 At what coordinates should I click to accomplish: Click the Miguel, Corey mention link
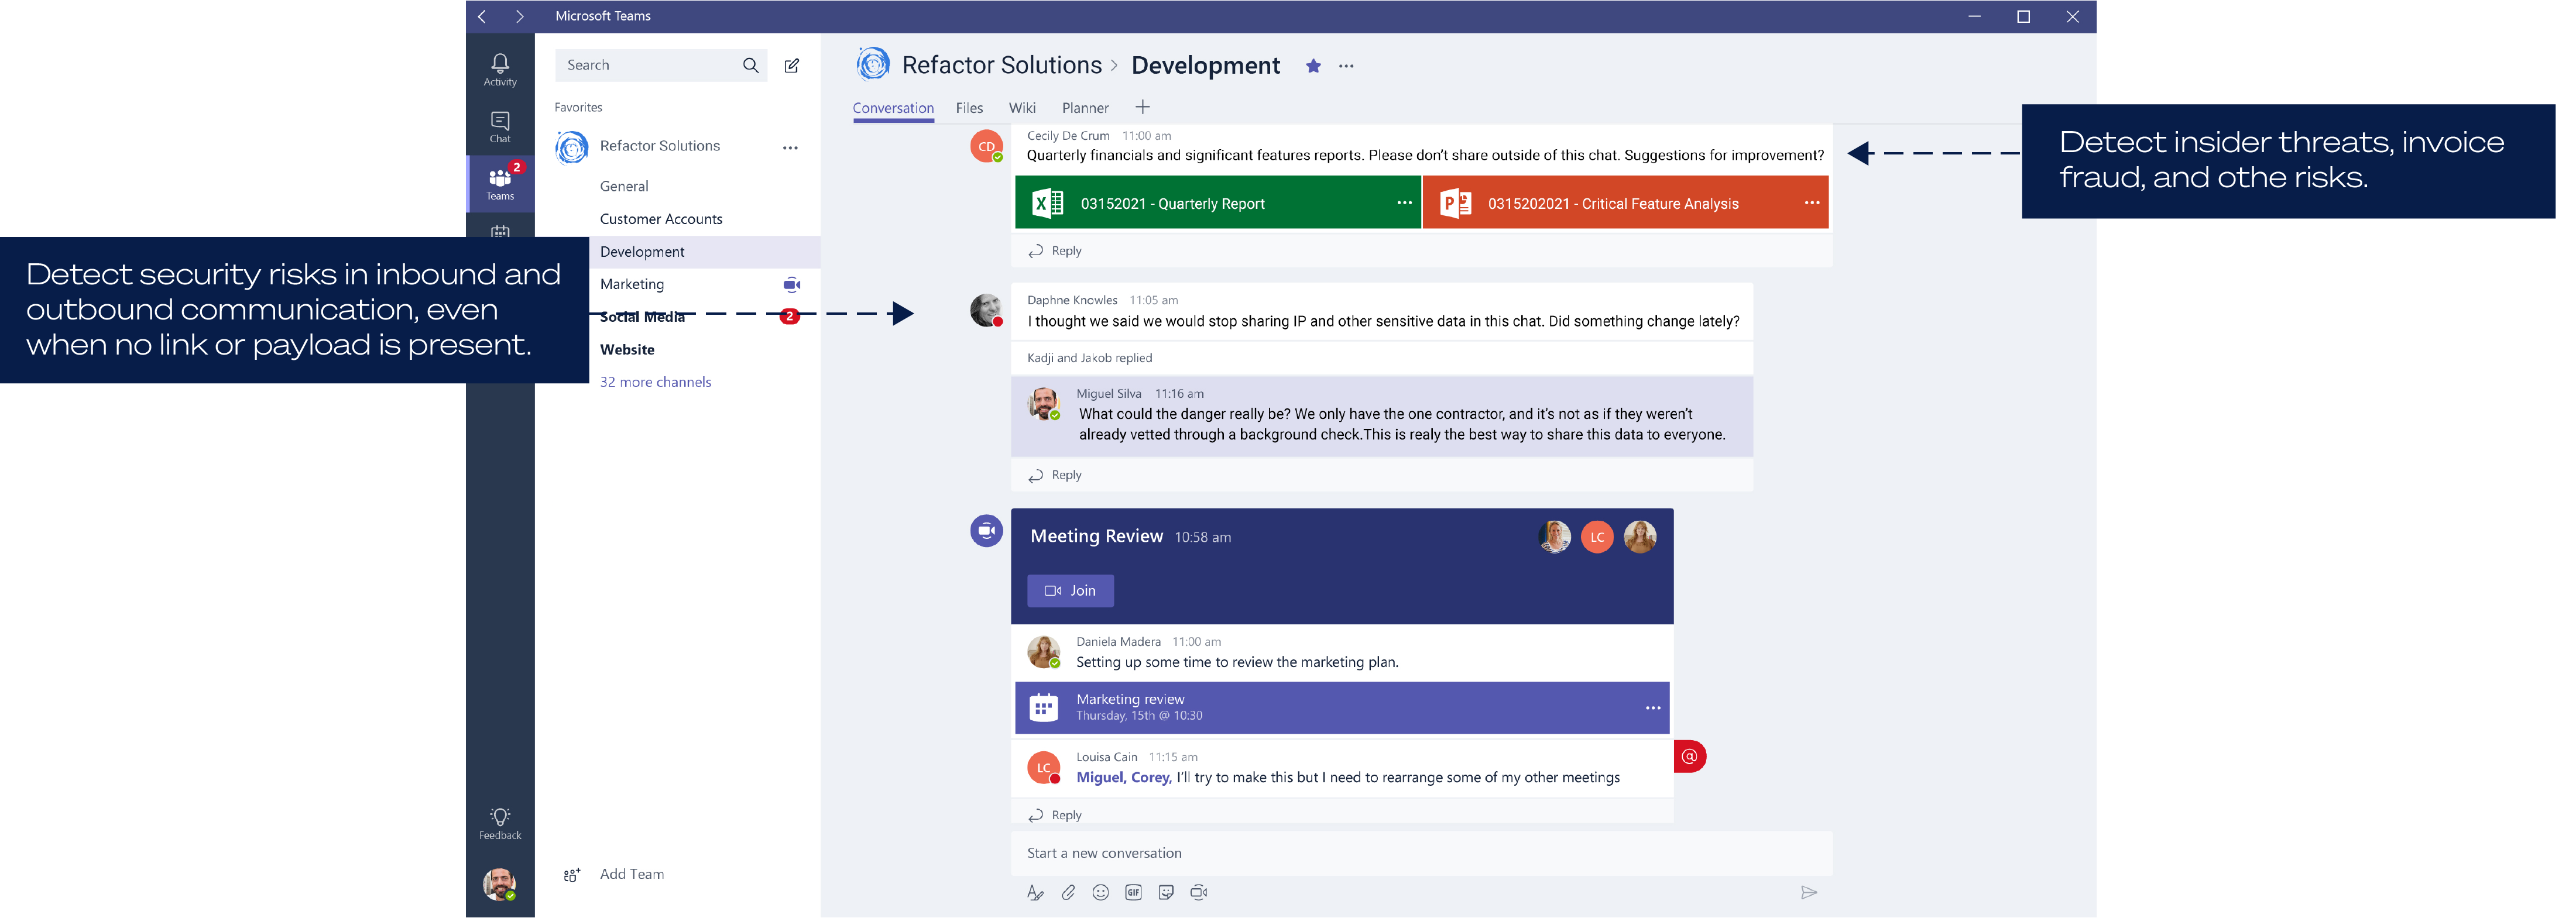1123,778
